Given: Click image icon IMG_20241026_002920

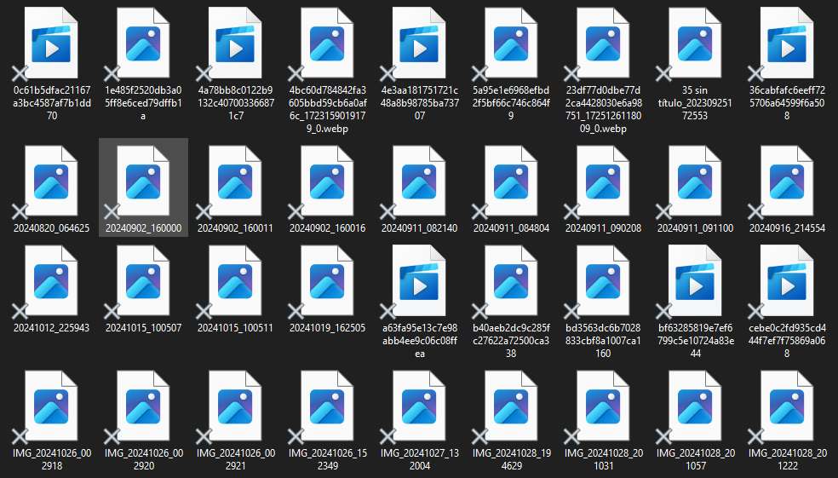Looking at the screenshot, I should pyautogui.click(x=143, y=406).
